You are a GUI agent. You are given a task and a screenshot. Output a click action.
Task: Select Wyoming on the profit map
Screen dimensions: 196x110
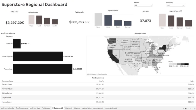(127, 48)
